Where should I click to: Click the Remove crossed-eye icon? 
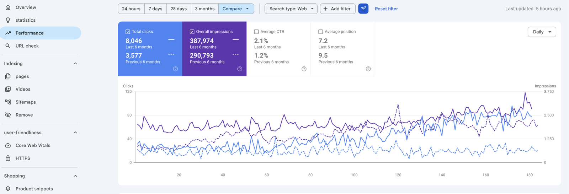pos(8,115)
